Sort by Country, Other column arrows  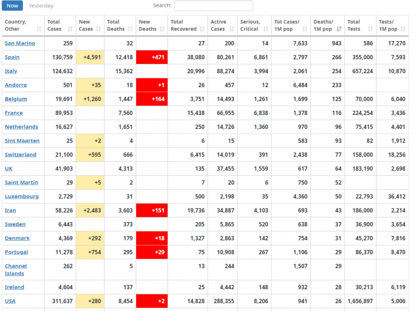pyautogui.click(x=39, y=29)
